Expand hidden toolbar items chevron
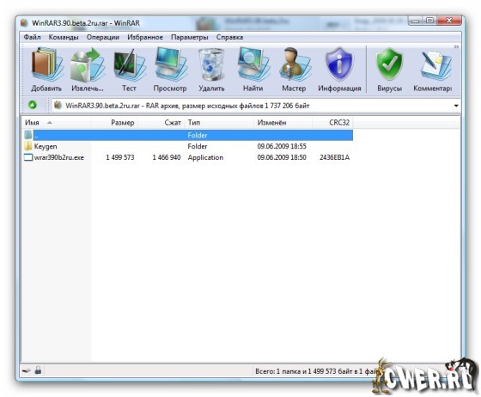The height and width of the screenshot is (397, 481). click(456, 47)
